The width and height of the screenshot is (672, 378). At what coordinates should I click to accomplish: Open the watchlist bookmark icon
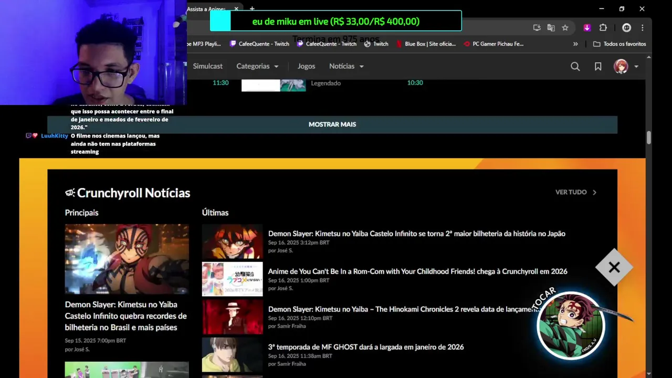(x=598, y=66)
